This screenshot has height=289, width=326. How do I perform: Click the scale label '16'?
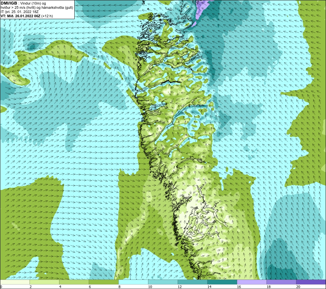coord(239,287)
